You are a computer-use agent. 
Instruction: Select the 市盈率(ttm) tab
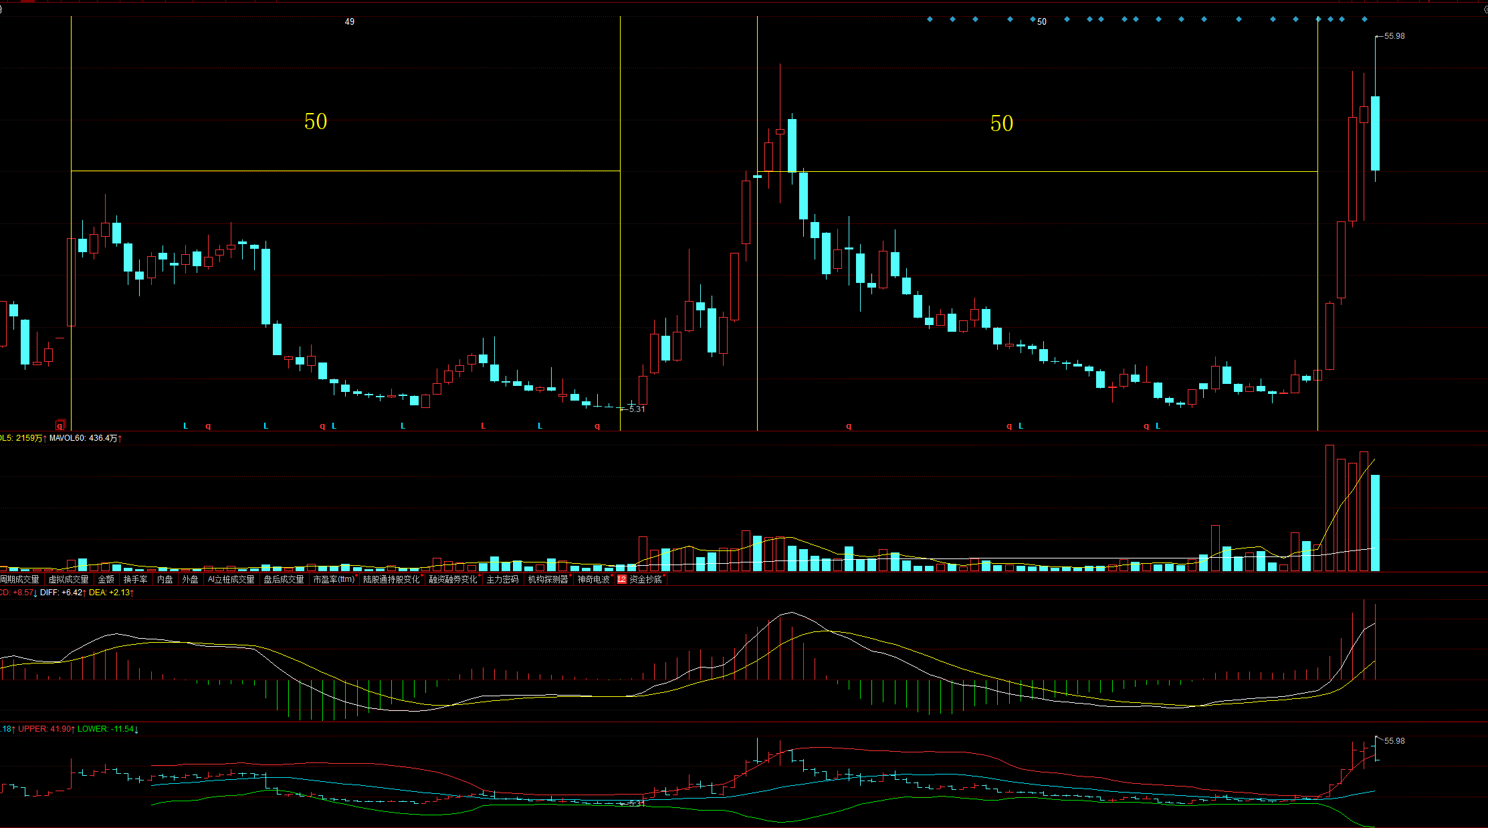(334, 579)
